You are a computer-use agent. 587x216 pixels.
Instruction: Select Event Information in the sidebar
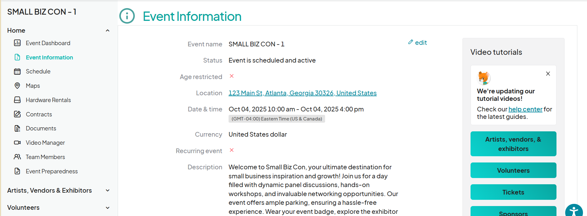[49, 58]
